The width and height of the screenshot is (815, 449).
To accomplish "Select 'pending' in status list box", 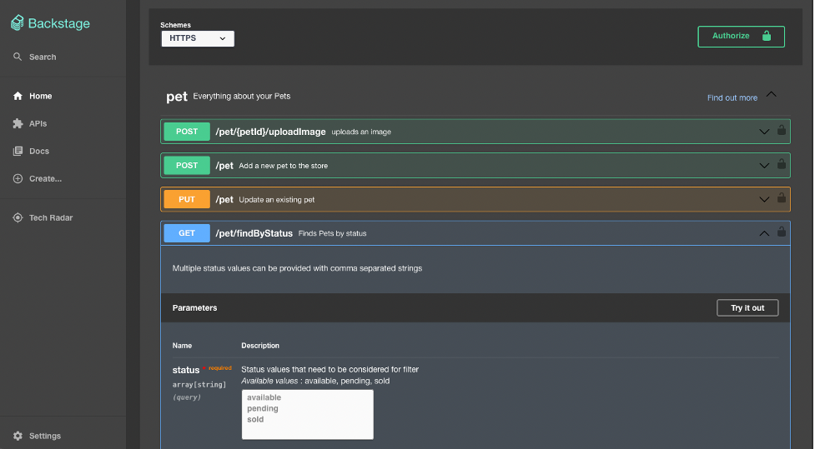I will [x=263, y=408].
